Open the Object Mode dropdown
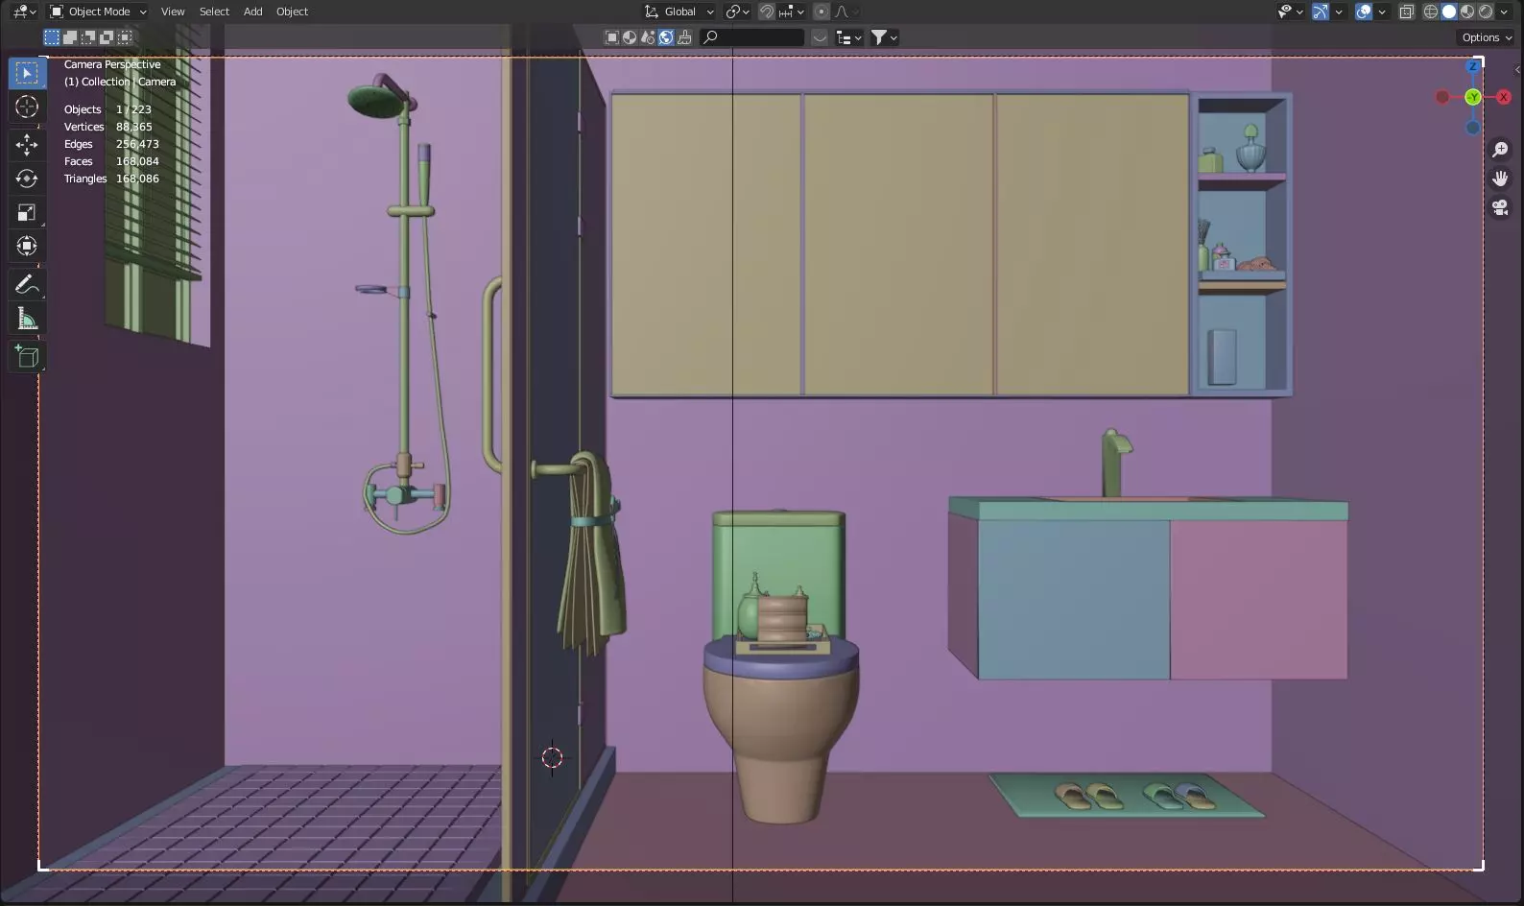 [98, 12]
